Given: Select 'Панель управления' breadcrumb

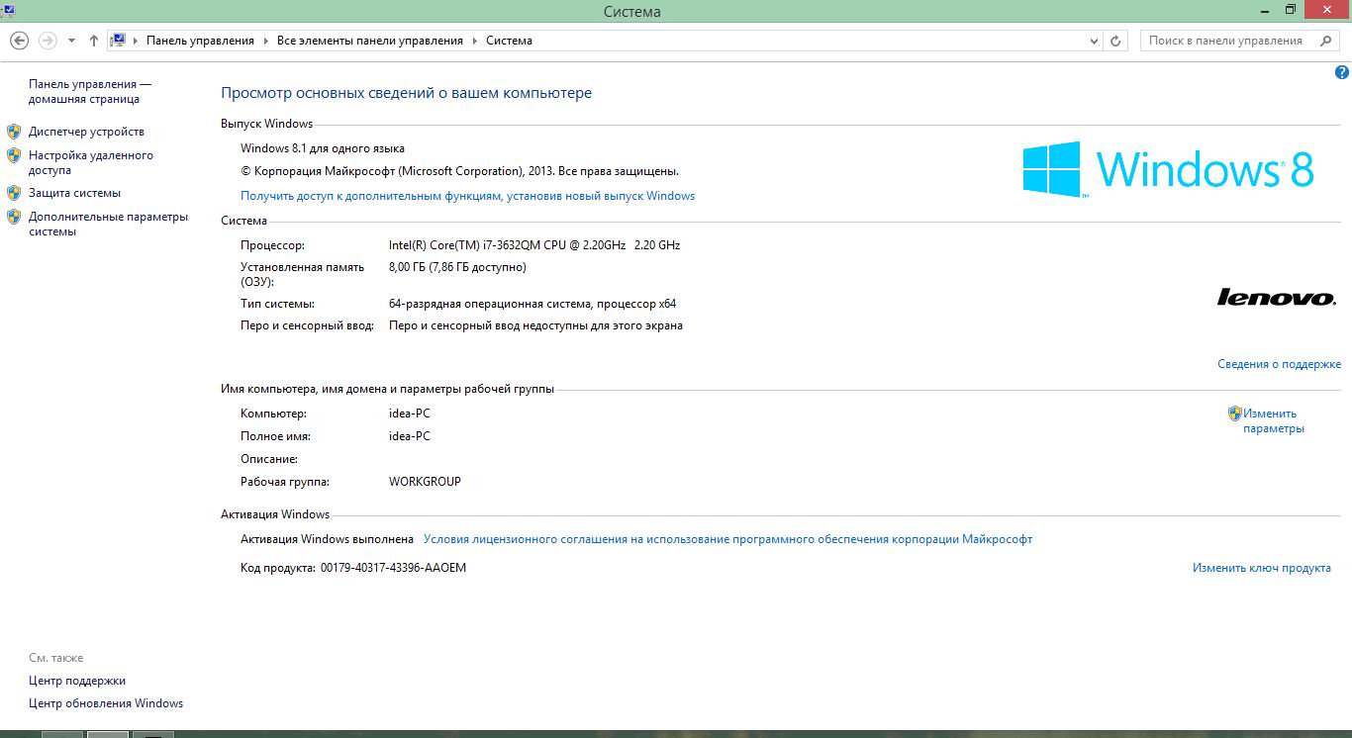Looking at the screenshot, I should pos(200,41).
